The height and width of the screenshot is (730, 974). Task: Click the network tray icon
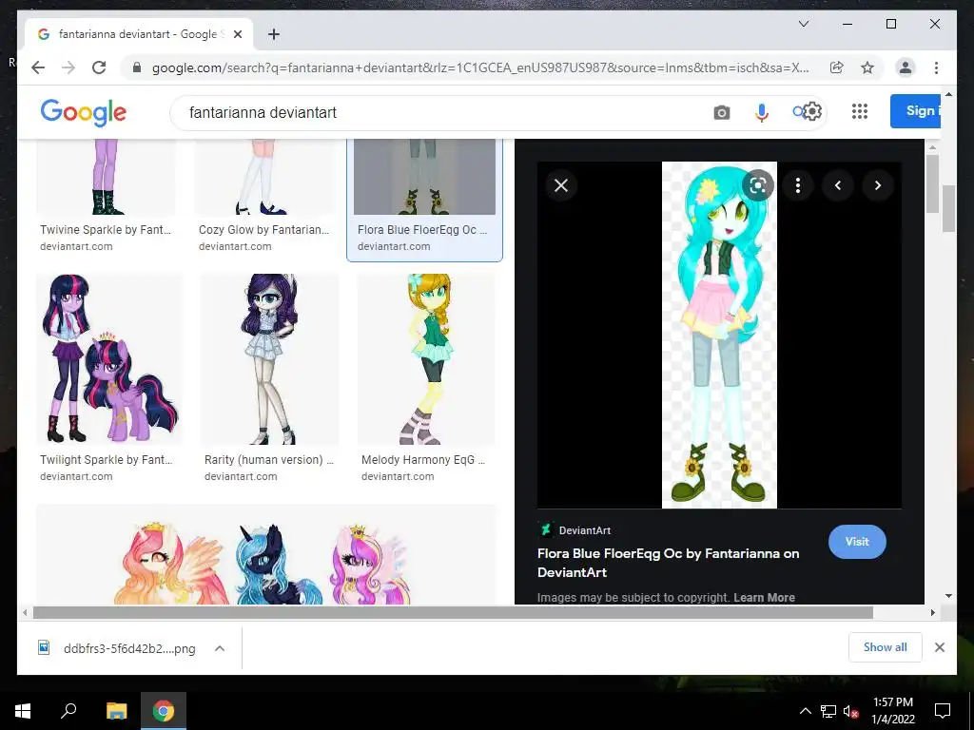[x=828, y=711]
